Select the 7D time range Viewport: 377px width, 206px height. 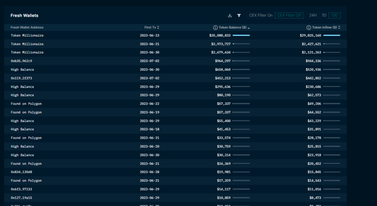pyautogui.click(x=324, y=15)
